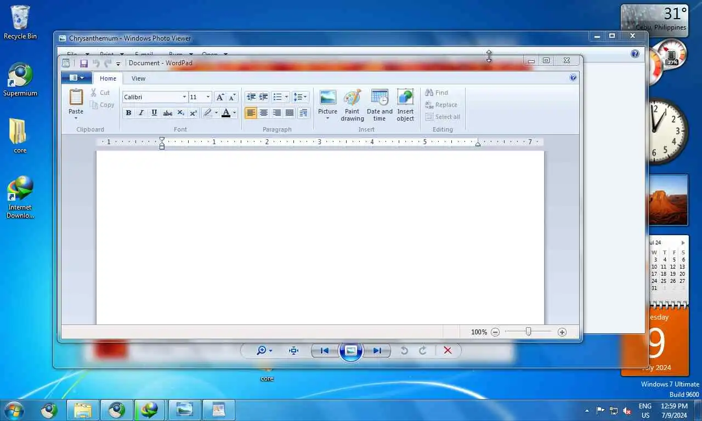Apply text highlight color

(207, 113)
